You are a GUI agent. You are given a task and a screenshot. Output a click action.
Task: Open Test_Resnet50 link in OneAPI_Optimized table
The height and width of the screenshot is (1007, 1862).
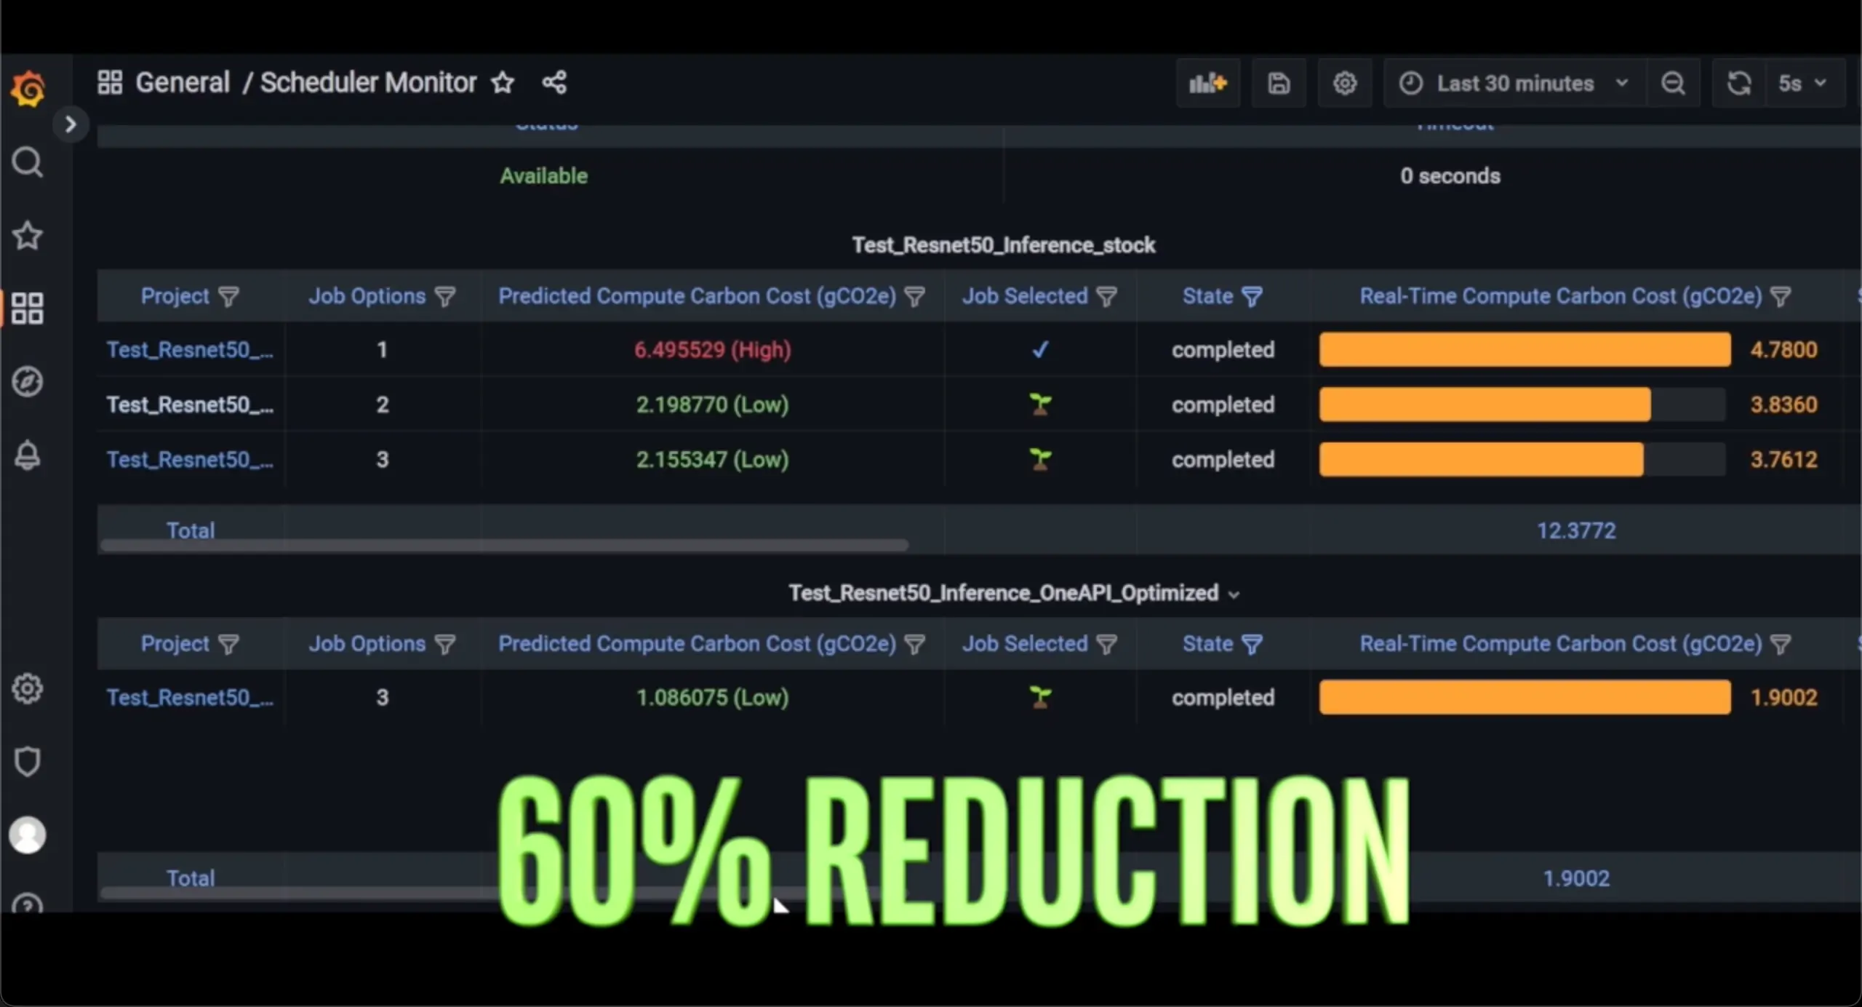click(190, 698)
